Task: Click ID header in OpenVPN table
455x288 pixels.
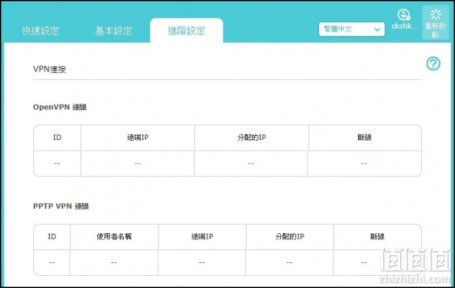Action: pyautogui.click(x=57, y=138)
